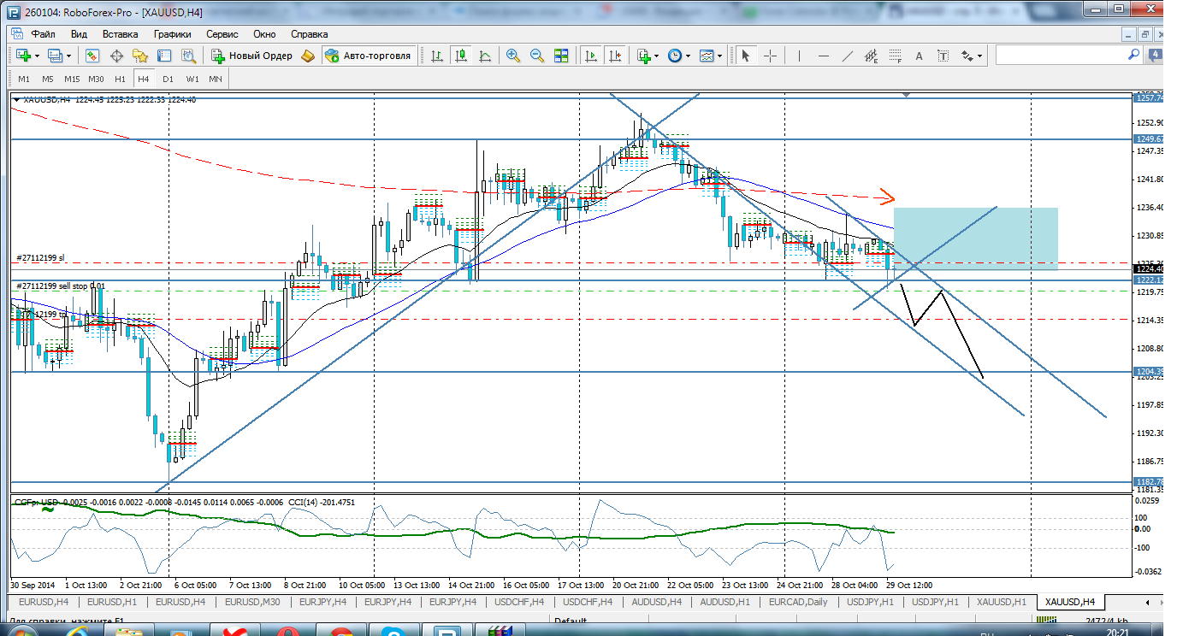Open a new chart window icon
Image resolution: width=1177 pixels, height=636 pixels.
[23, 56]
